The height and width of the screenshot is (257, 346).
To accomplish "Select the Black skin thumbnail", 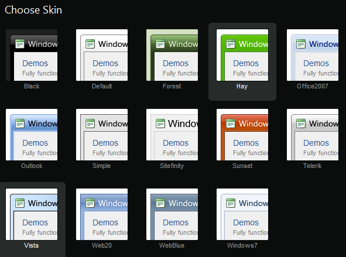I will (32, 55).
